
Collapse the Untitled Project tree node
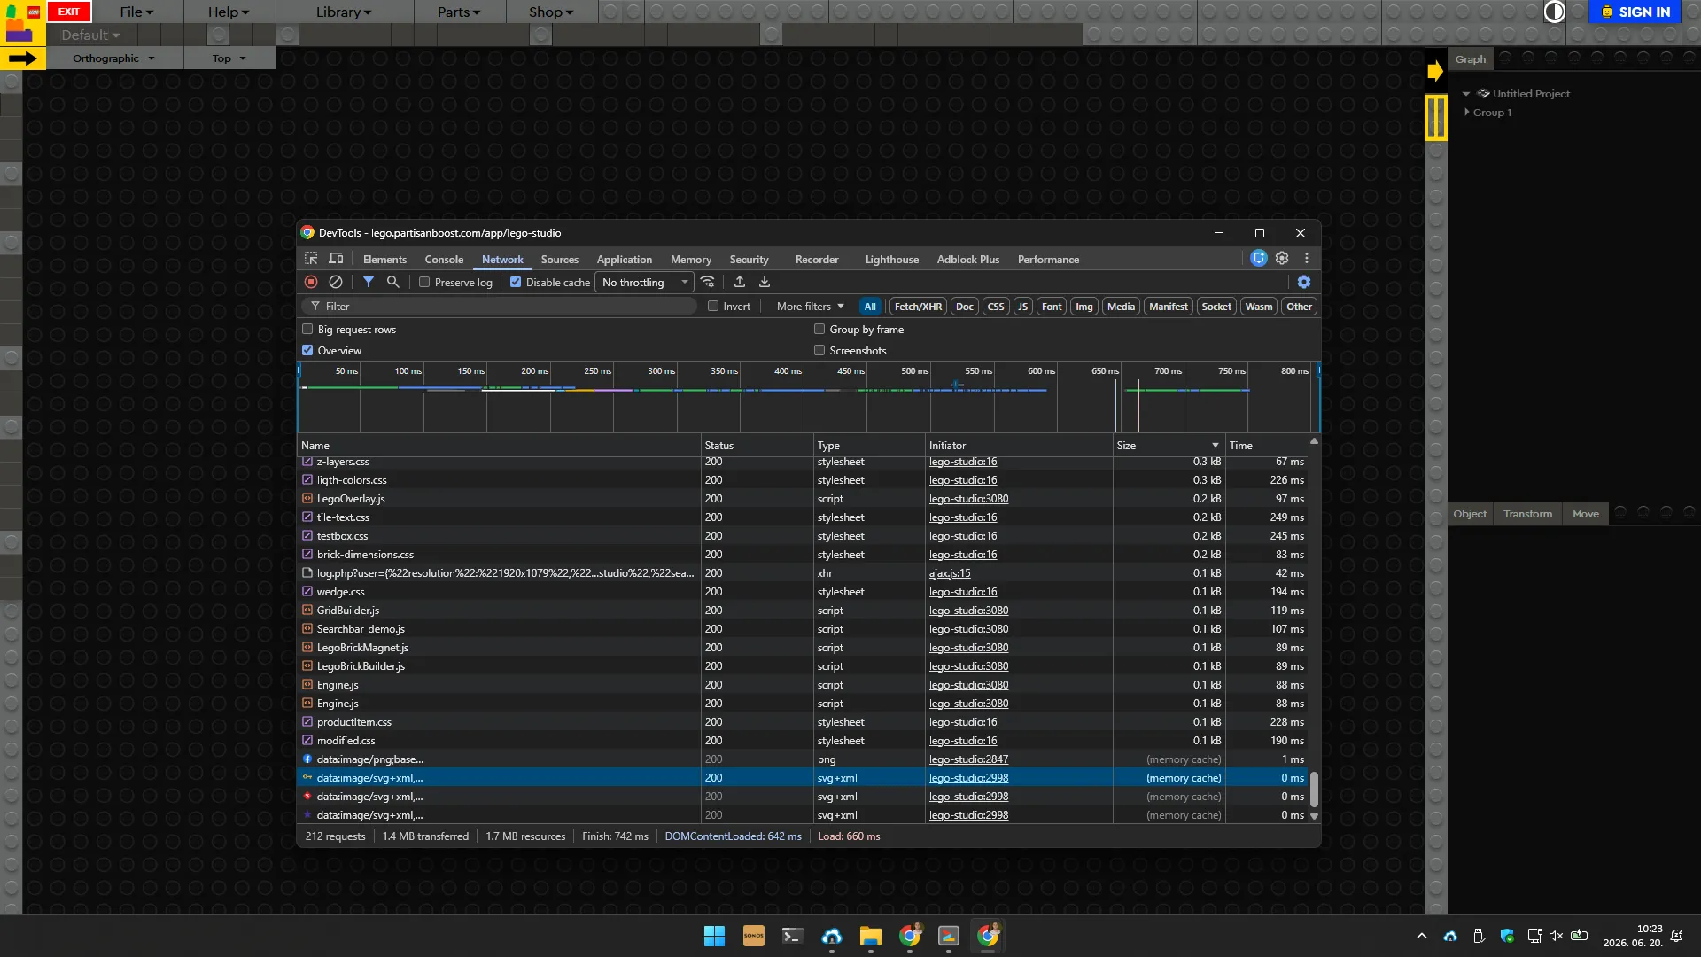(1466, 94)
